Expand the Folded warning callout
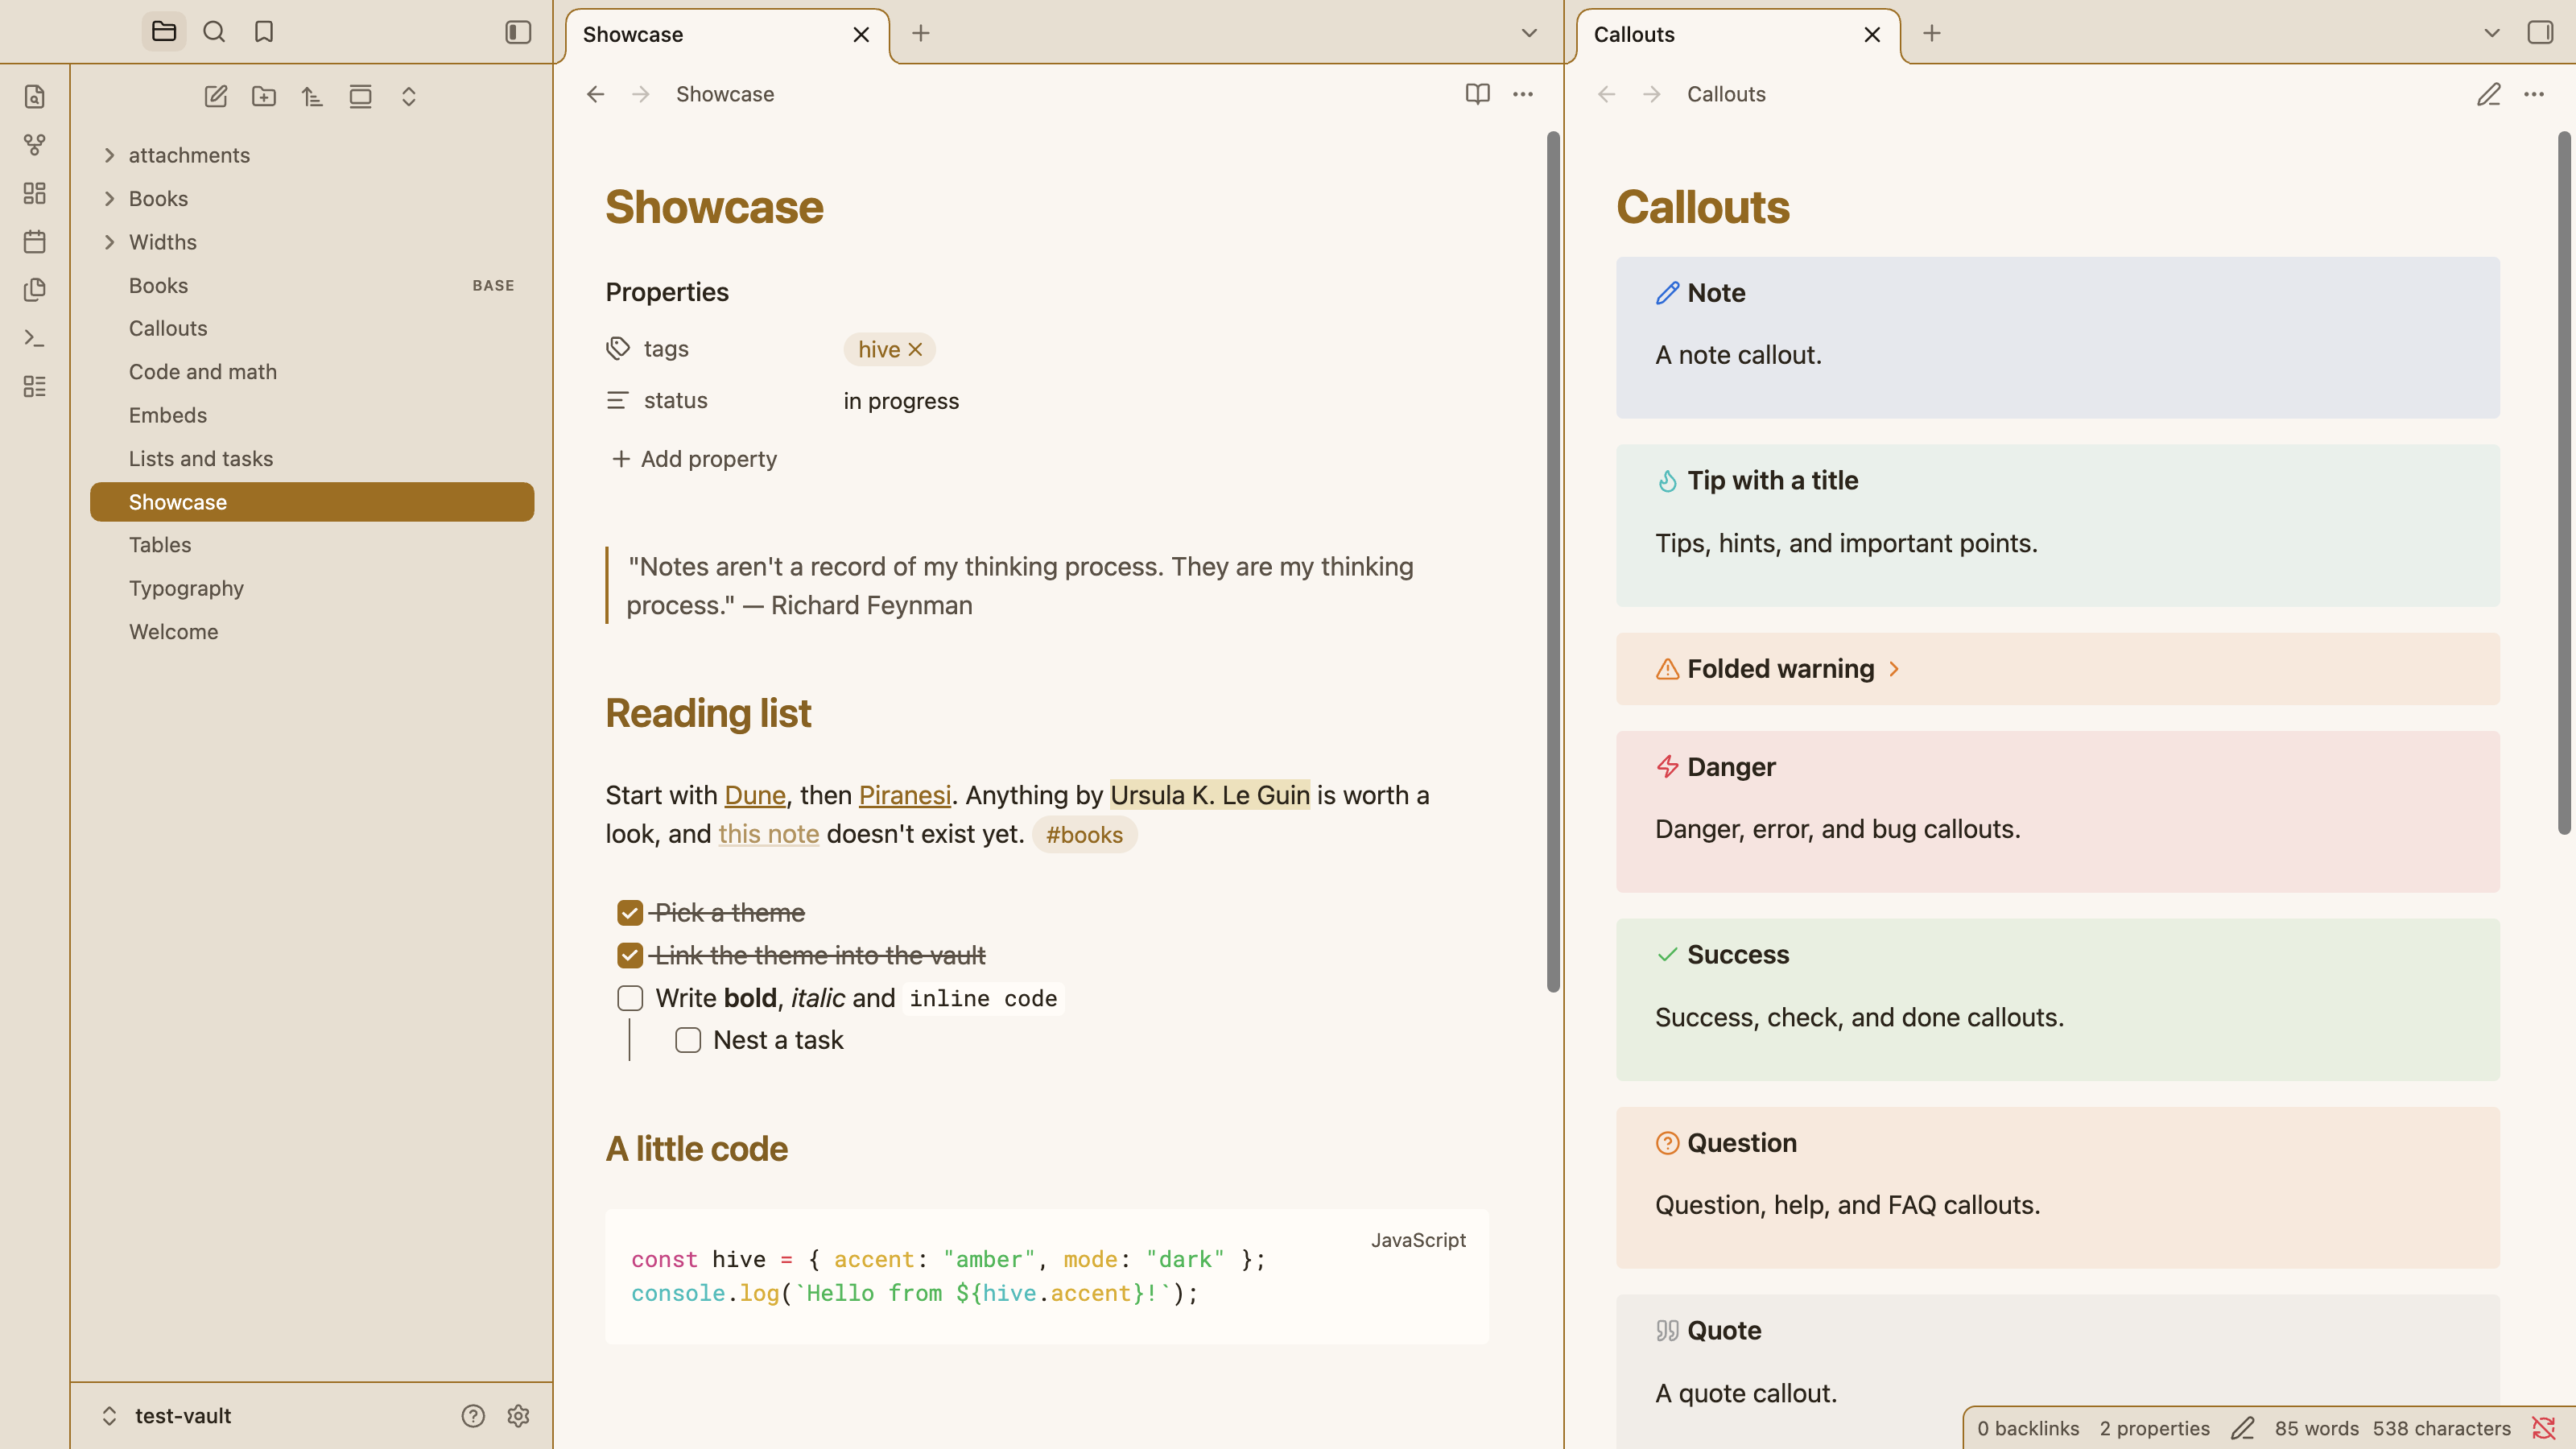This screenshot has width=2576, height=1449. (x=1894, y=669)
